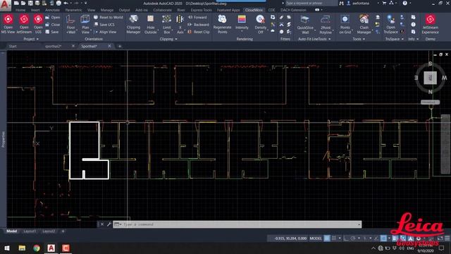Open Windows Start menu

click(x=7, y=248)
